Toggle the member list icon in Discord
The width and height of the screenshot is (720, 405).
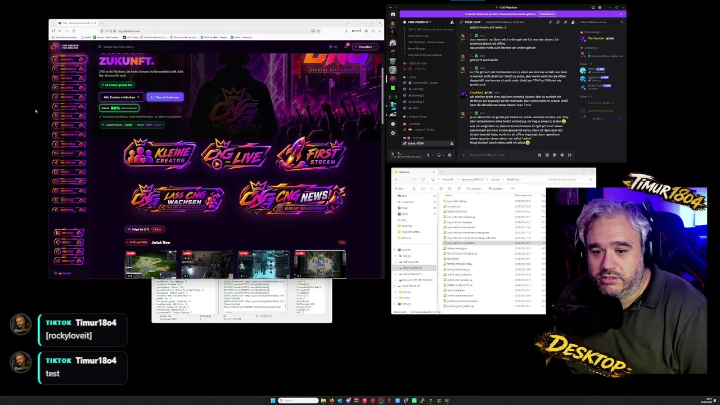coord(573,22)
